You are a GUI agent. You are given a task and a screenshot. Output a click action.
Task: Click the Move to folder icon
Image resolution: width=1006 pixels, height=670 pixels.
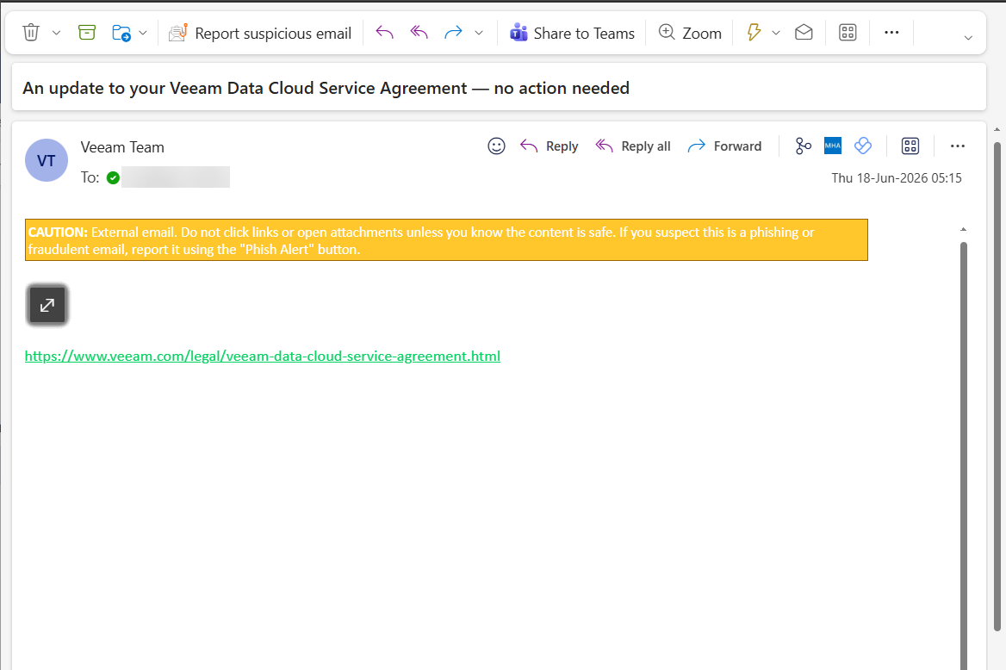pyautogui.click(x=121, y=33)
